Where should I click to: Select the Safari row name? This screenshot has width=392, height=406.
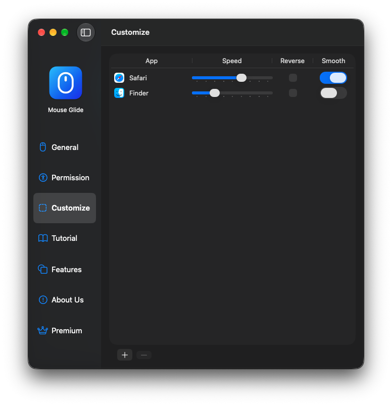[x=138, y=78]
